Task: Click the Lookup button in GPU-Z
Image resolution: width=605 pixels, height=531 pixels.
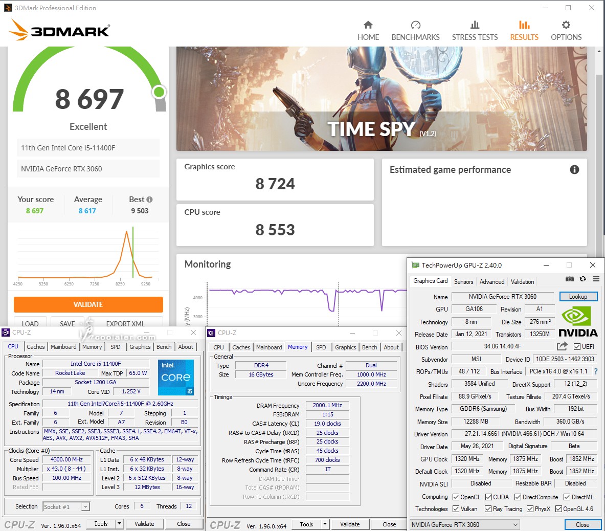Action: tap(578, 297)
